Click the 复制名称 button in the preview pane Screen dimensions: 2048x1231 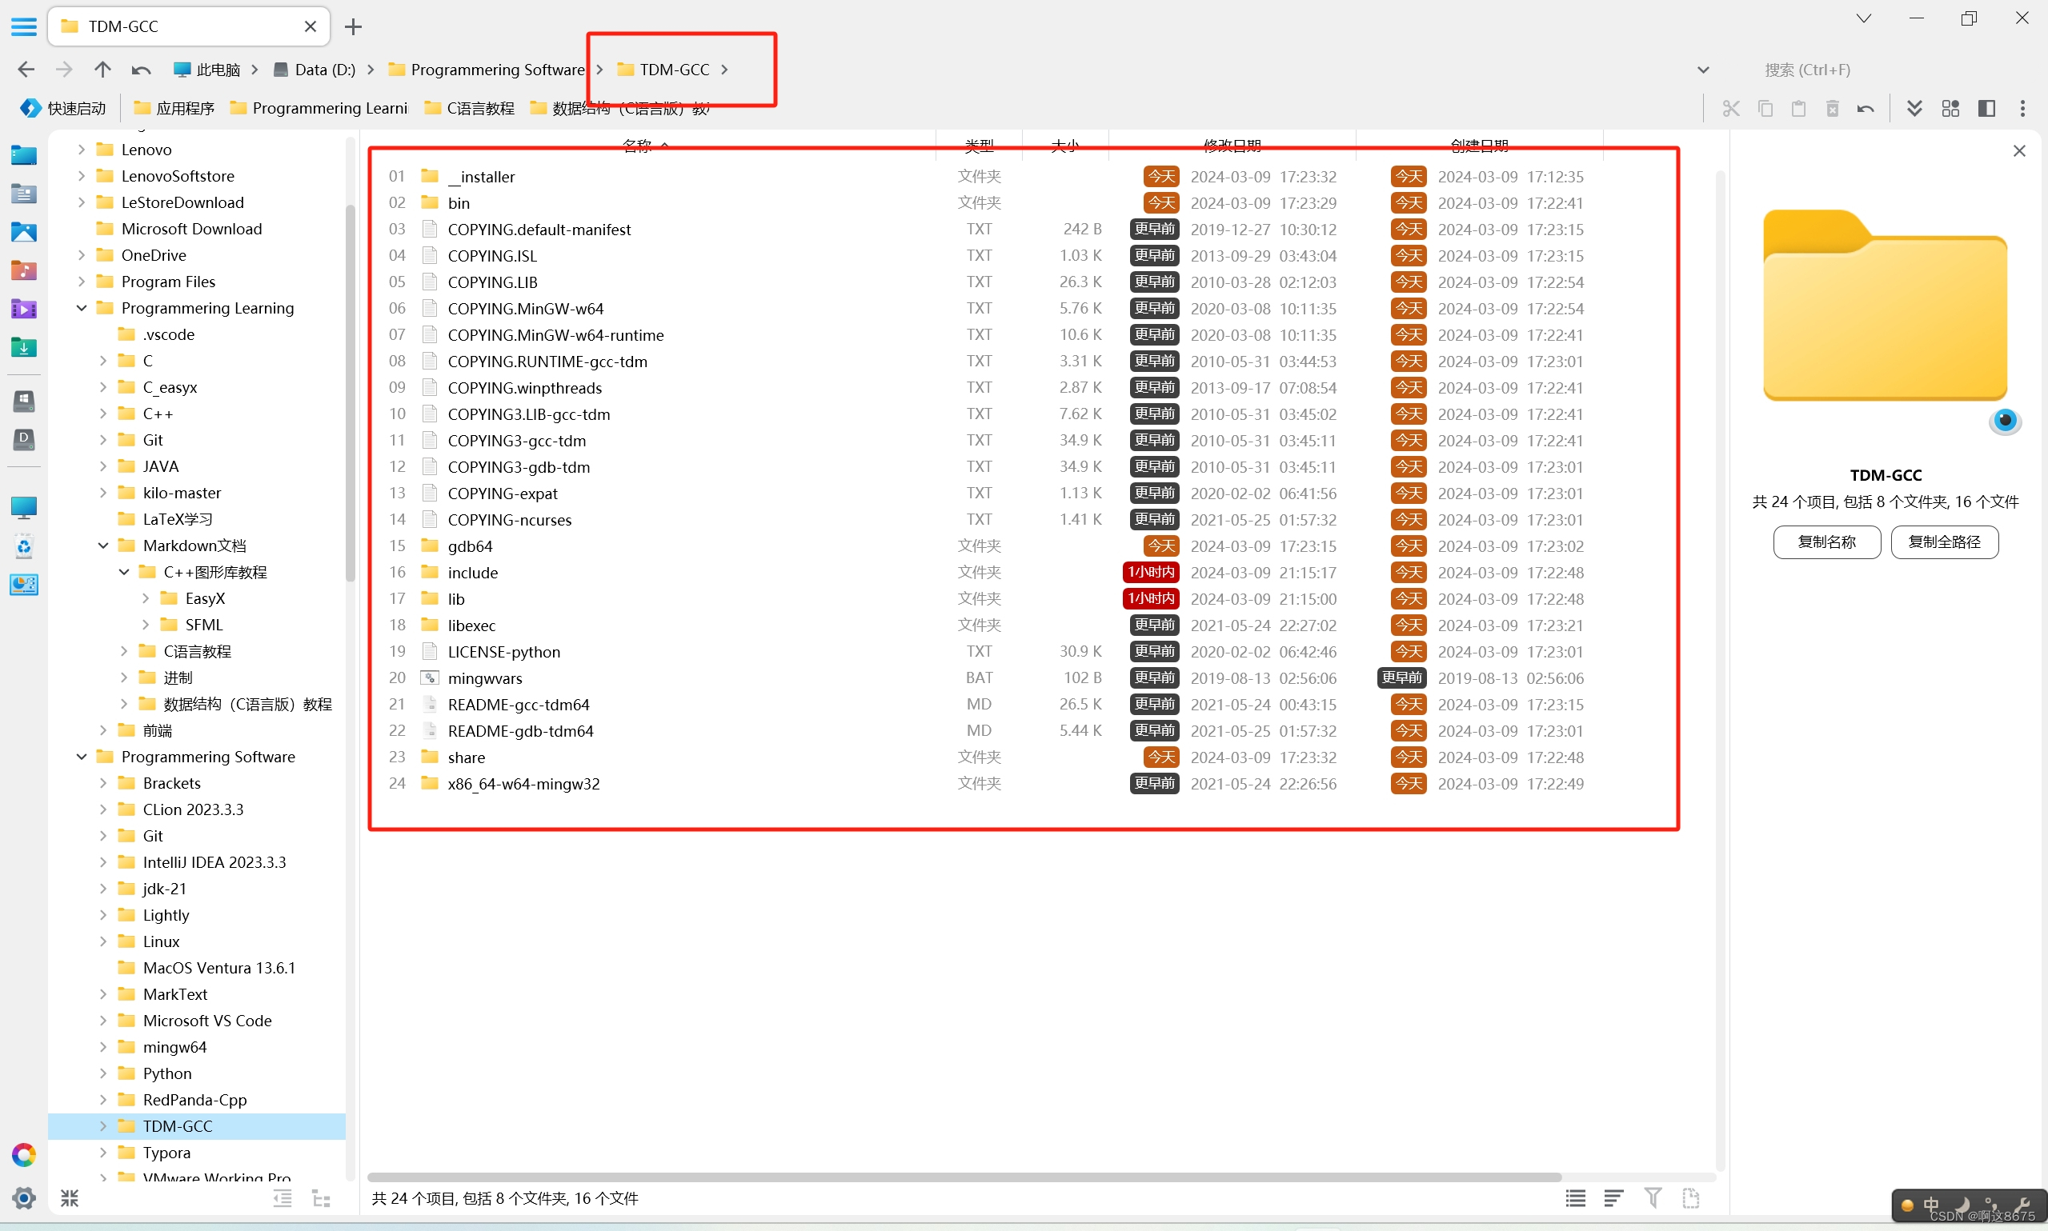(x=1826, y=542)
